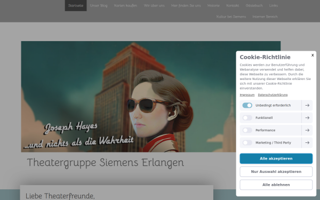Open the Karten kaufen page
This screenshot has height=200, width=320.
click(x=125, y=5)
